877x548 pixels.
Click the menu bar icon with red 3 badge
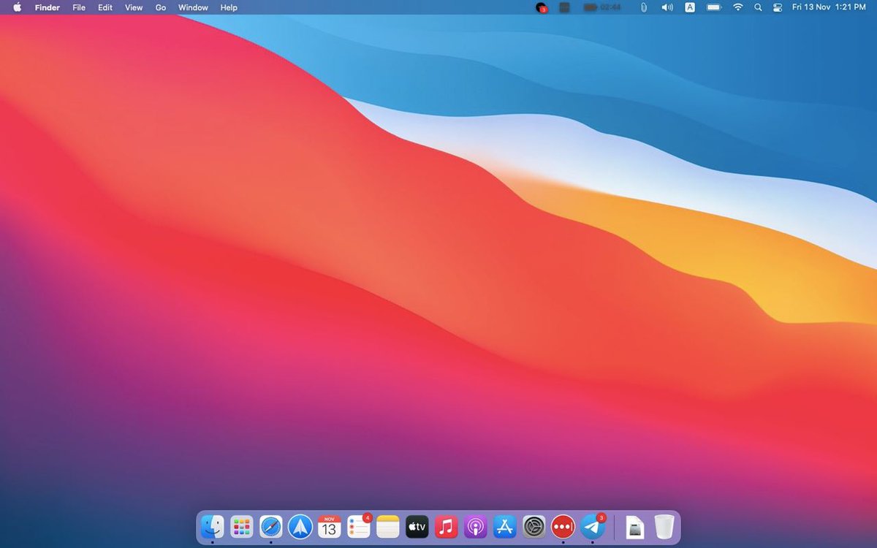[x=542, y=7]
